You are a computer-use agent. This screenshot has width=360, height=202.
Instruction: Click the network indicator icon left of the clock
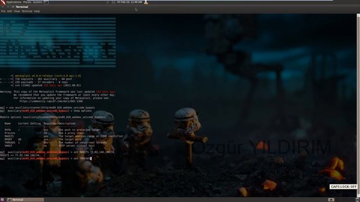(x=114, y=2)
